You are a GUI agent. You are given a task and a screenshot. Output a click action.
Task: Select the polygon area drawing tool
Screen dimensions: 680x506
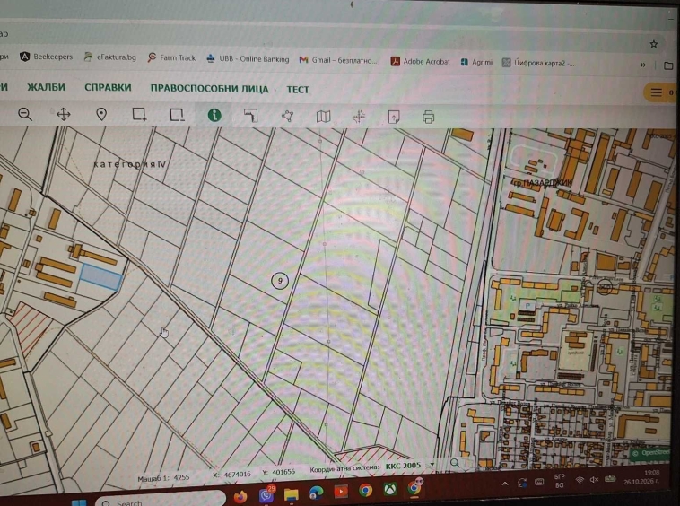287,117
